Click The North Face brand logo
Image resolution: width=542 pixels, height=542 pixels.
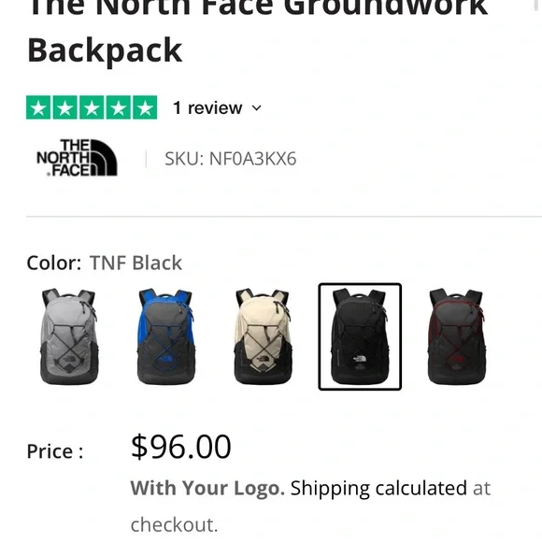(77, 158)
